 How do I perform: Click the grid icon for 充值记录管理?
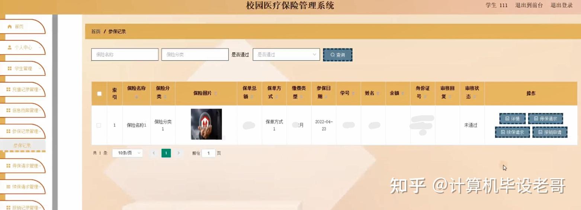pyautogui.click(x=9, y=89)
